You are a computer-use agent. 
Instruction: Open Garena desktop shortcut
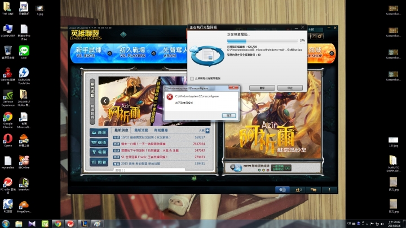click(8, 76)
